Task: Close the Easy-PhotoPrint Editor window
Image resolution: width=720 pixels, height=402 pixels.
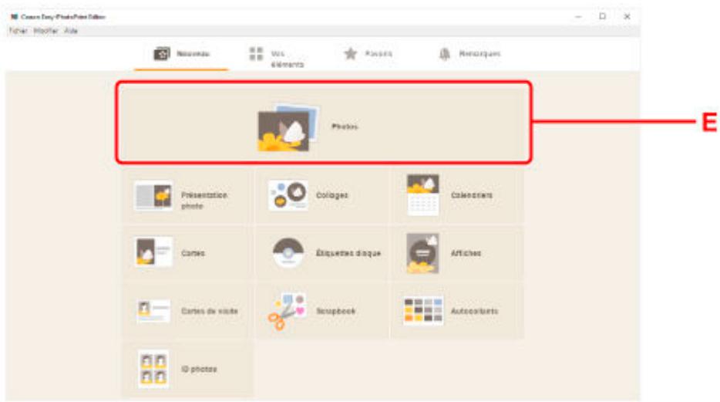Action: pos(627,16)
